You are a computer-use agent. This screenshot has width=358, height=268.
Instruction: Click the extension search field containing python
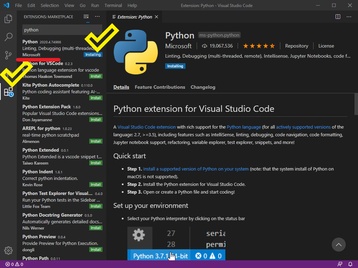(x=62, y=30)
